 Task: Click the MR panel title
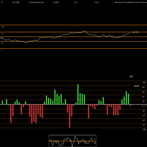click(x=131, y=76)
